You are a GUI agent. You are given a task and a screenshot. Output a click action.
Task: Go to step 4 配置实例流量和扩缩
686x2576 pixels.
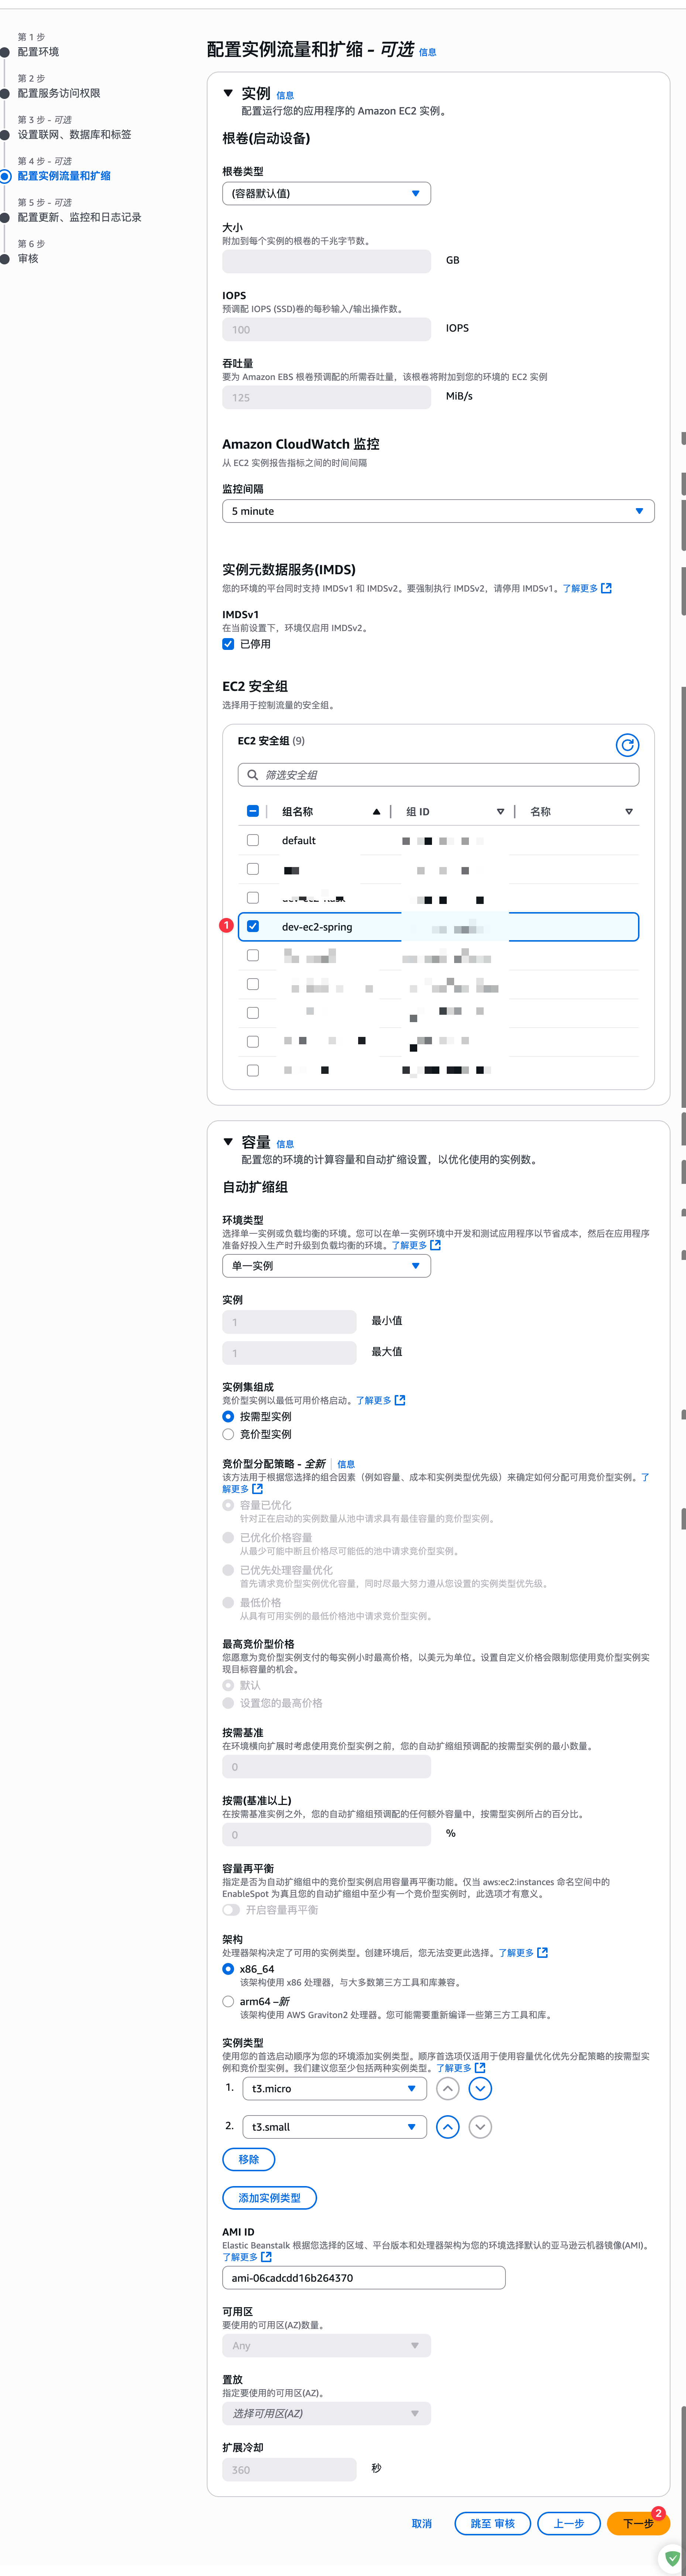pyautogui.click(x=64, y=176)
